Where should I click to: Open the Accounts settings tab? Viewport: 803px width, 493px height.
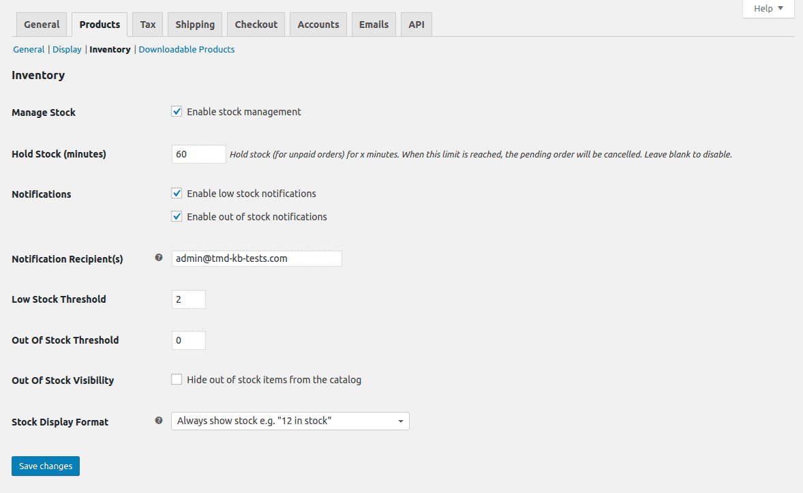[x=318, y=24]
